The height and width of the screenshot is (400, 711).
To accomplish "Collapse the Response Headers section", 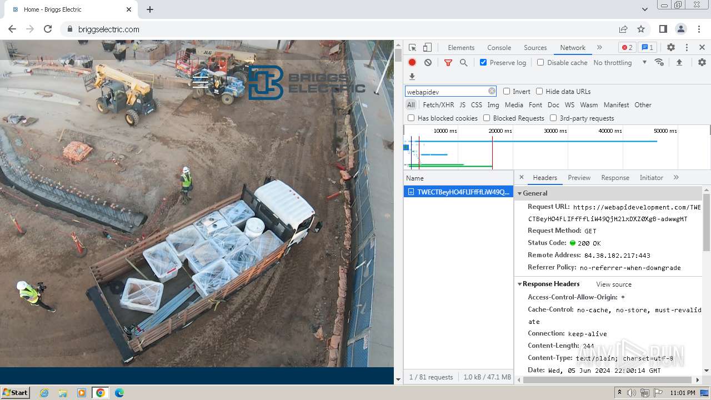I will click(520, 284).
